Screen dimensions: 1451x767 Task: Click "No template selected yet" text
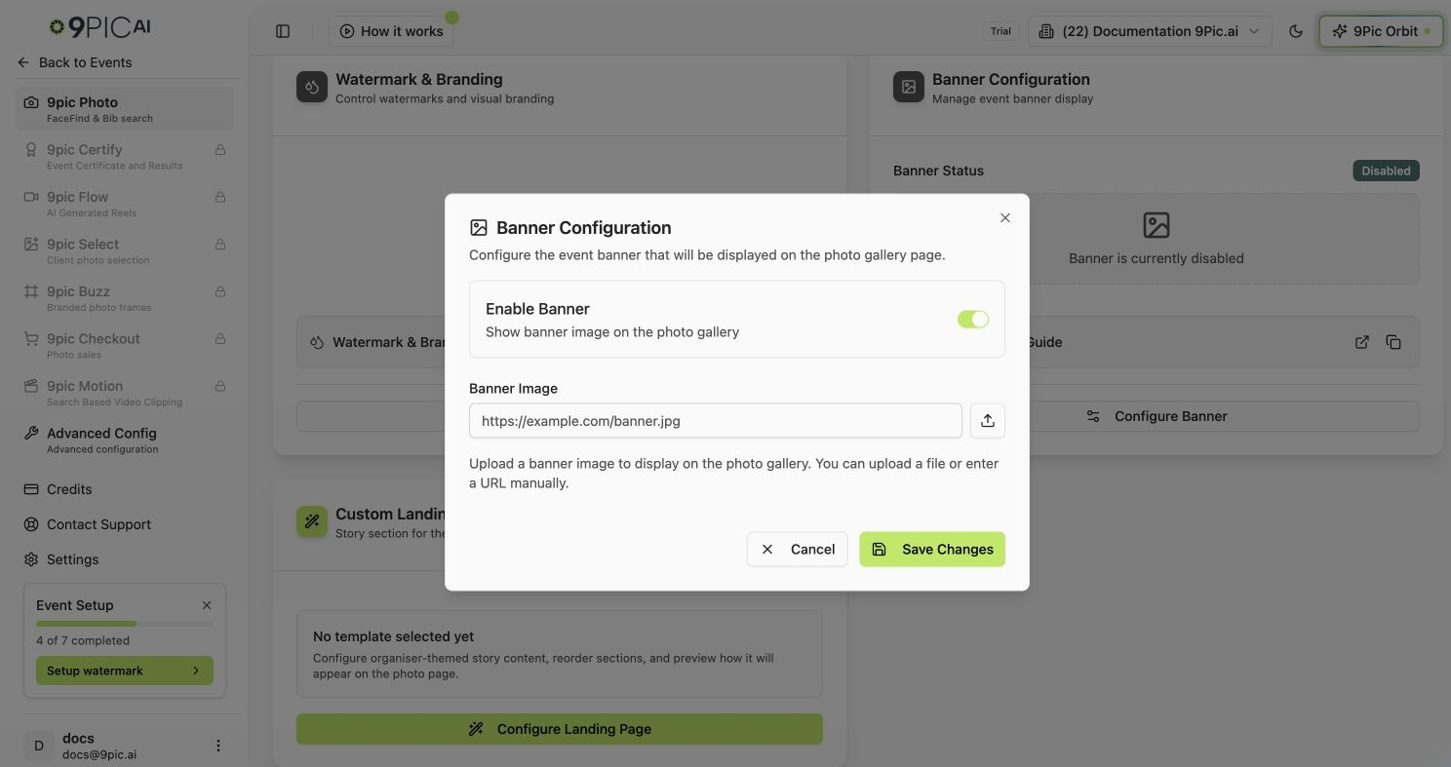393,636
